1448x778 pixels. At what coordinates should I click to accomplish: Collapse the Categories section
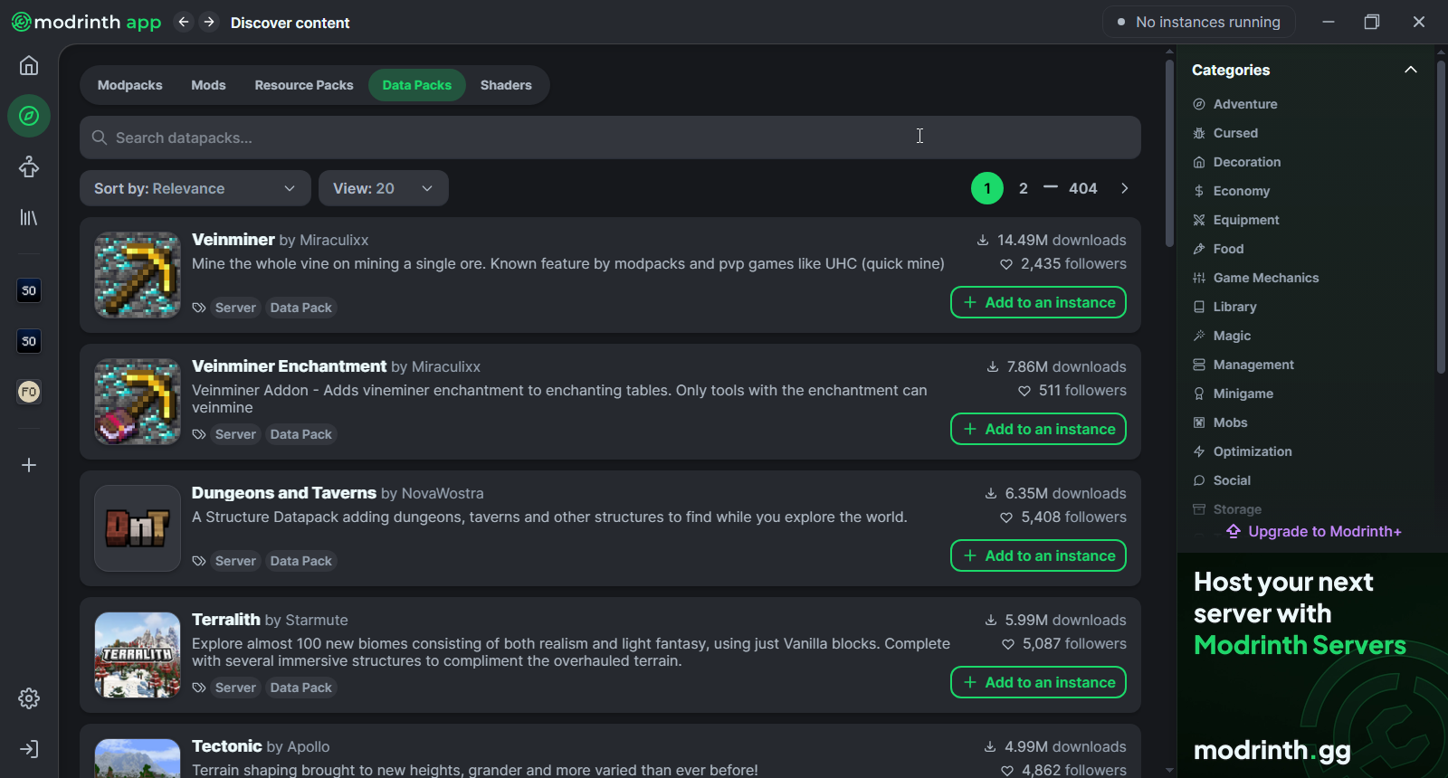1410,70
